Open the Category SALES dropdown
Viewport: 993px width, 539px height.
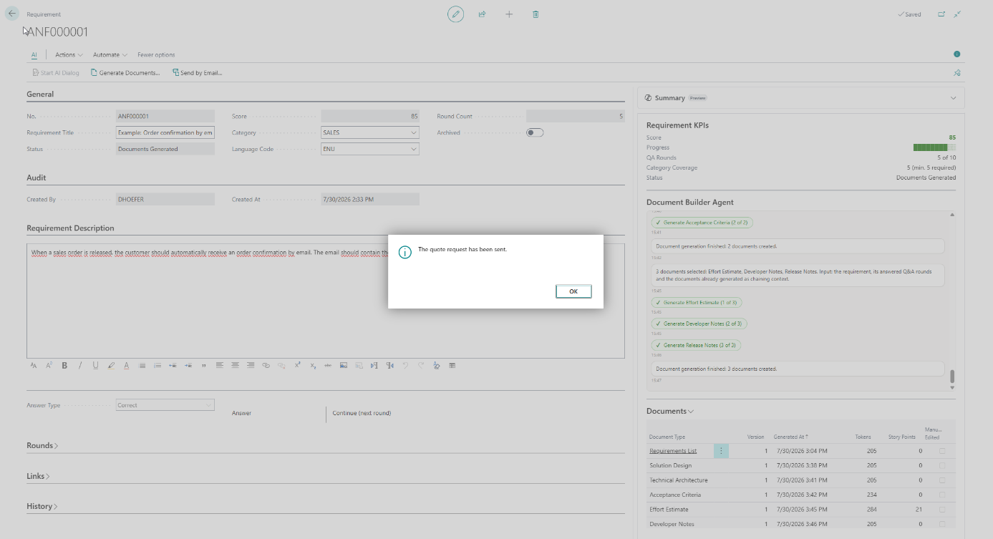coord(370,132)
